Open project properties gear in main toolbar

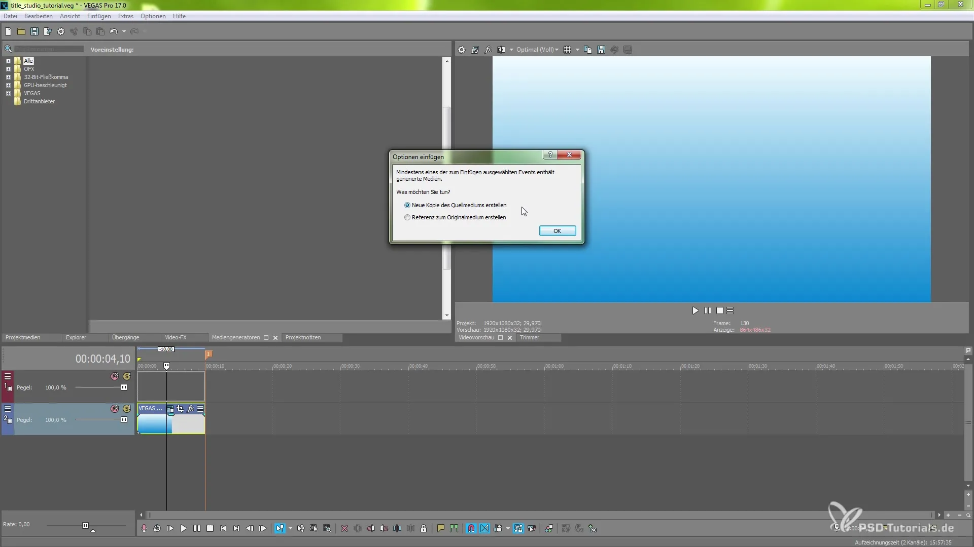click(61, 31)
